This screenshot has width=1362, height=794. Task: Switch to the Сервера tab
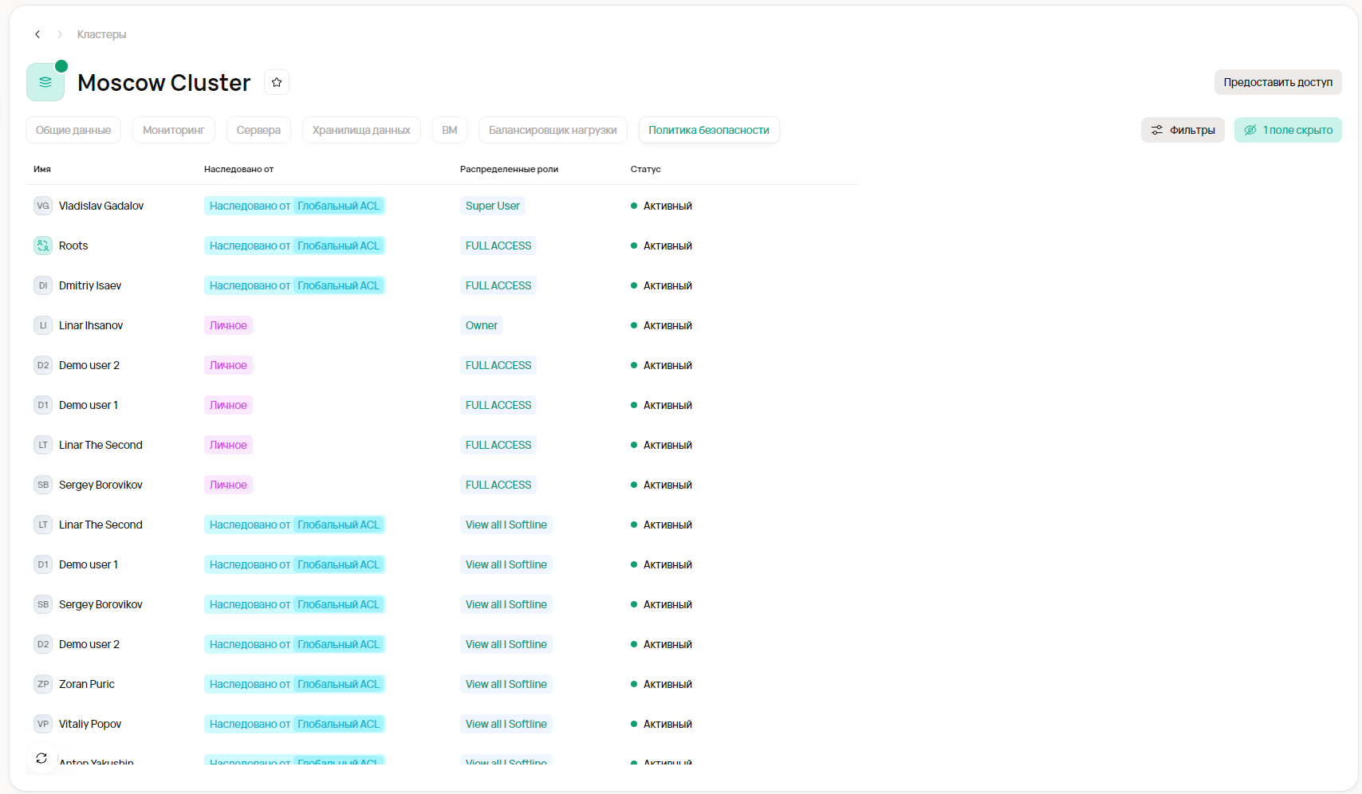coord(258,130)
